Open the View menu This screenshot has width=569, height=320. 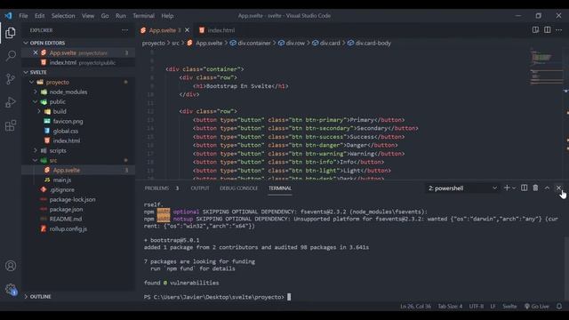(x=88, y=16)
